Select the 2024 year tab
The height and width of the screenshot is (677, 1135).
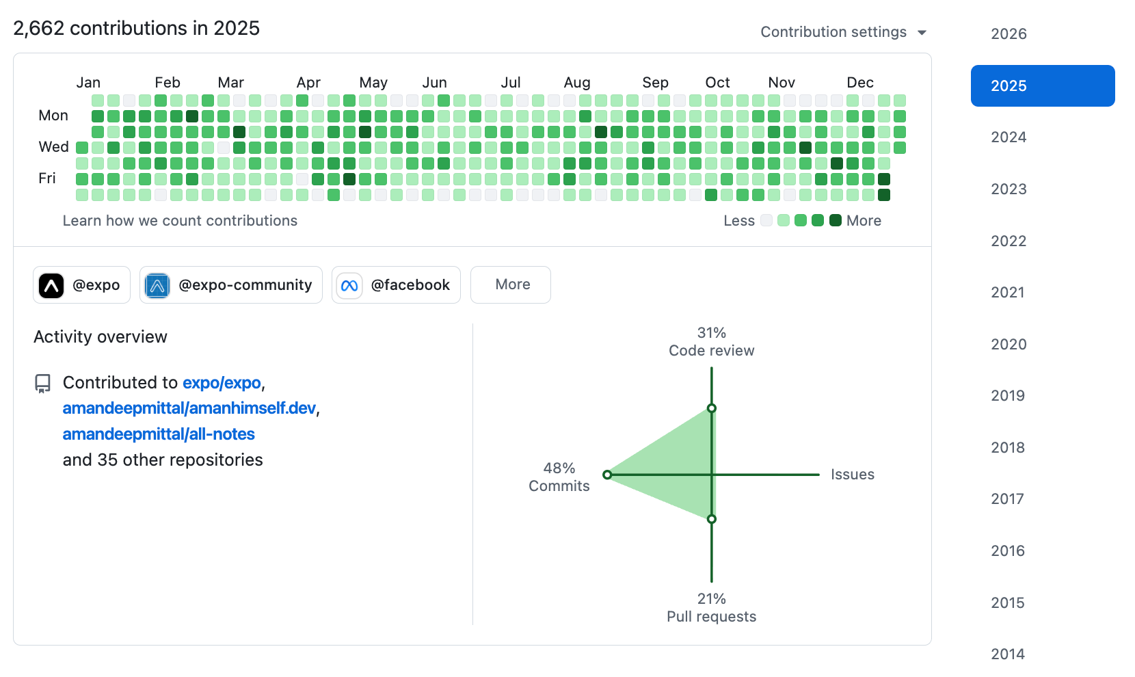tap(1009, 137)
